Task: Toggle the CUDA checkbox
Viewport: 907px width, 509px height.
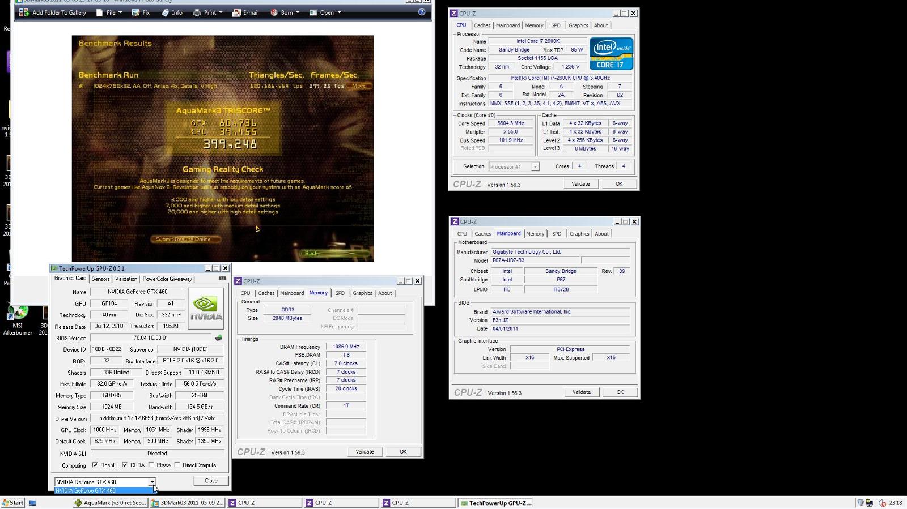Action: [124, 465]
